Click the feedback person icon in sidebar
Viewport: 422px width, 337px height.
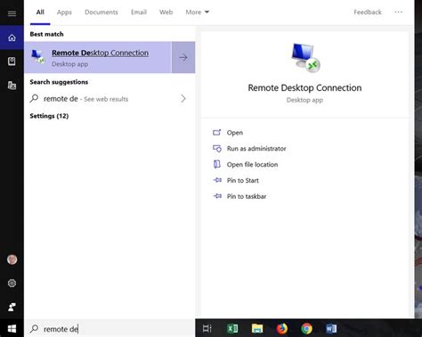(x=12, y=307)
